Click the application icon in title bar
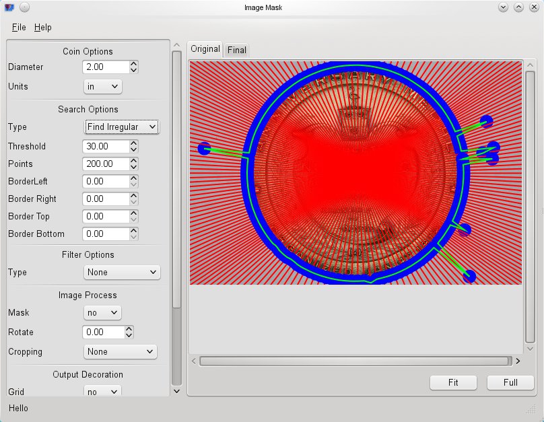This screenshot has width=544, height=422. [x=9, y=7]
